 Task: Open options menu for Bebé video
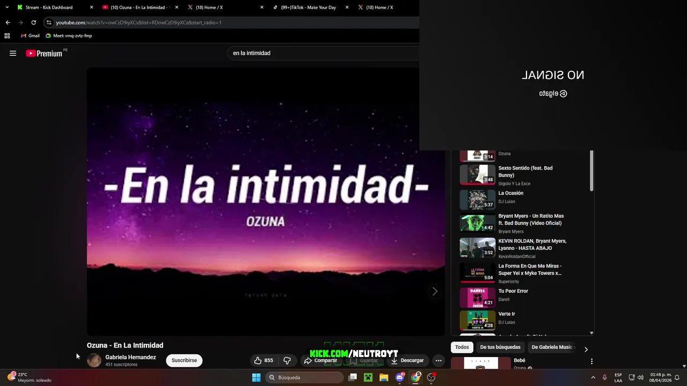click(591, 361)
